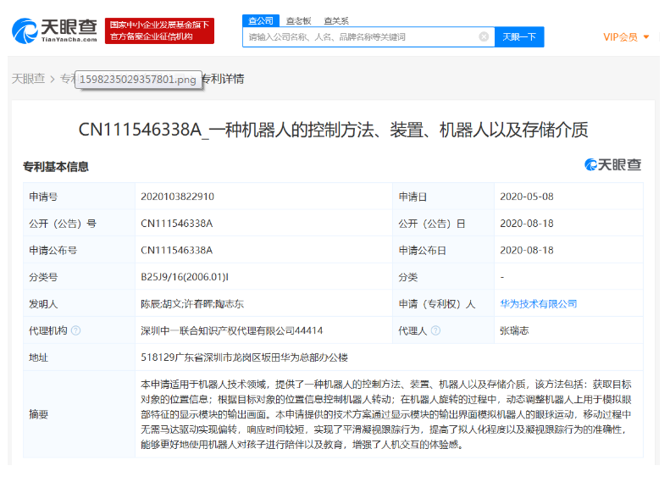The width and height of the screenshot is (670, 482).
Task: Click the 分类号 row label
Action: [x=43, y=277]
